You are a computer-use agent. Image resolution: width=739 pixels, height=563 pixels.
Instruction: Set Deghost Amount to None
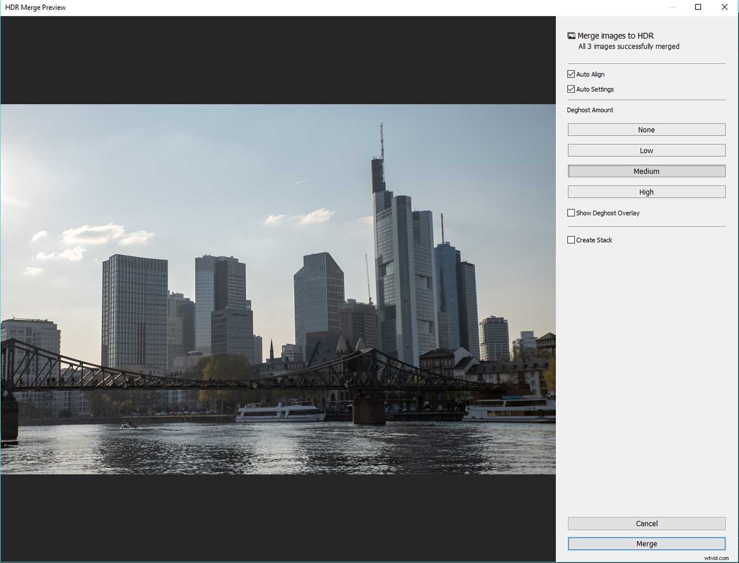646,130
